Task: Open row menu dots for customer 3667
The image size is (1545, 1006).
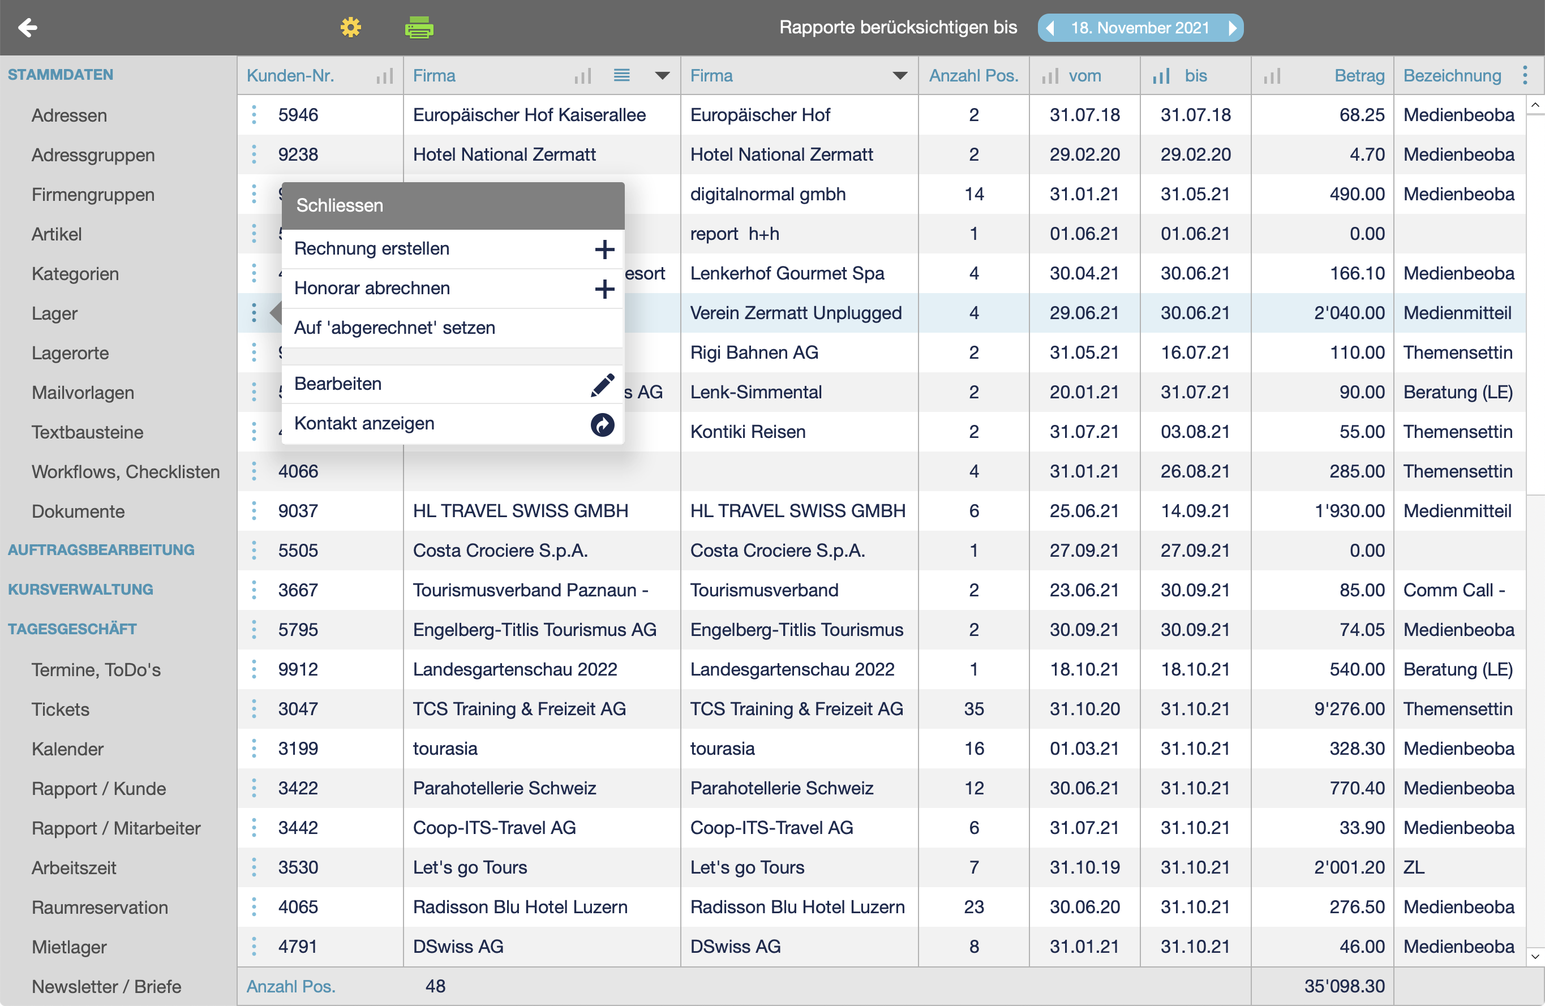Action: (254, 590)
